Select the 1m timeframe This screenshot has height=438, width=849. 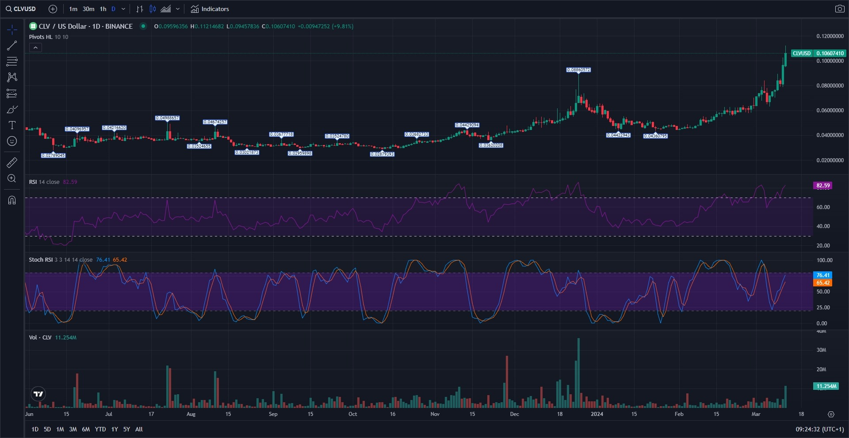pos(73,9)
